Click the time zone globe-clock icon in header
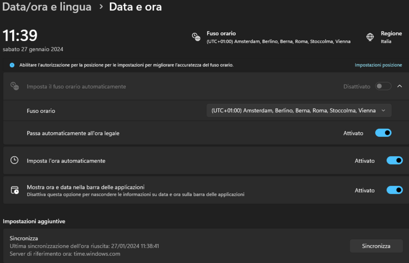This screenshot has width=409, height=263. point(196,37)
